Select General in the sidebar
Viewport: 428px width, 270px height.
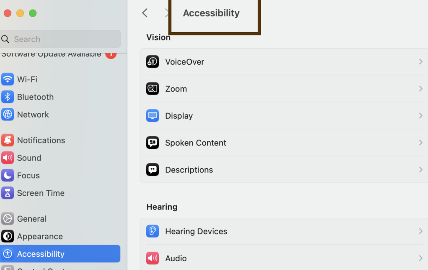pyautogui.click(x=32, y=219)
